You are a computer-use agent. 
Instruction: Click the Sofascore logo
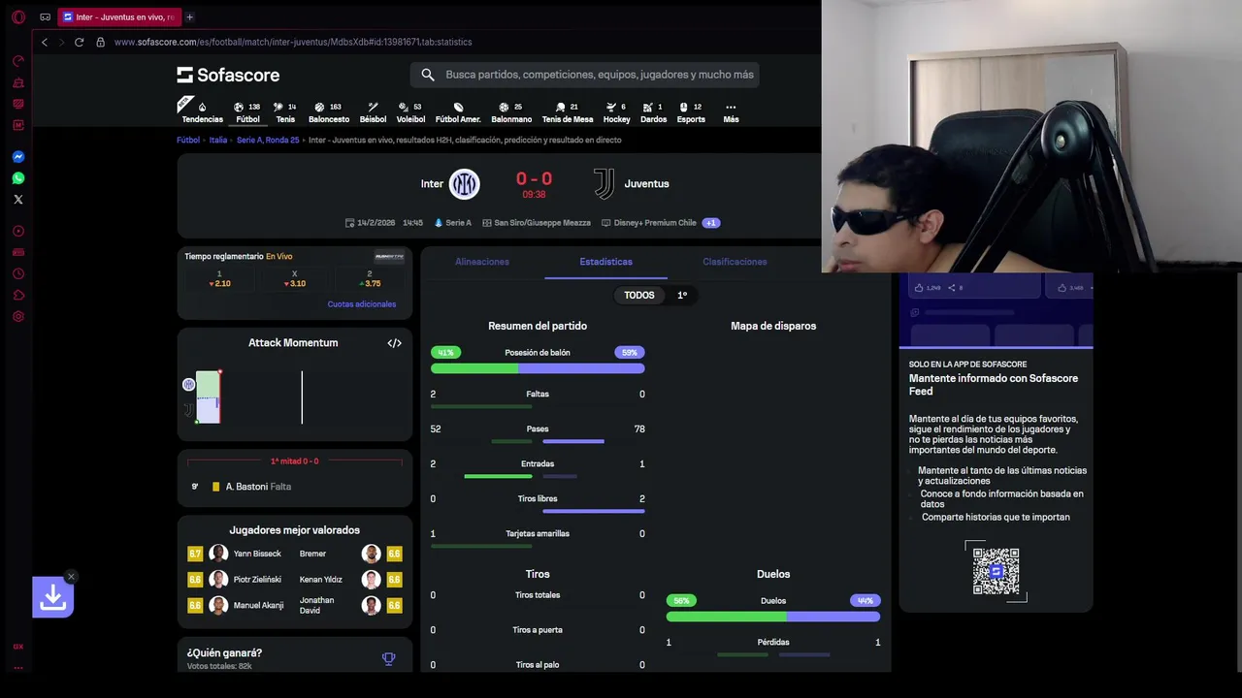228,75
